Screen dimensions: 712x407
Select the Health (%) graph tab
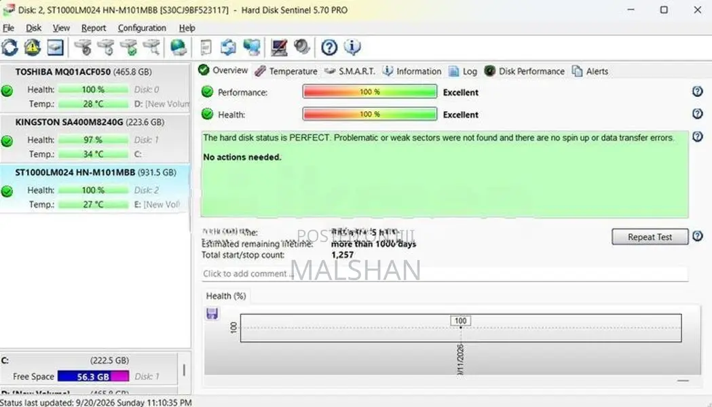pos(226,296)
